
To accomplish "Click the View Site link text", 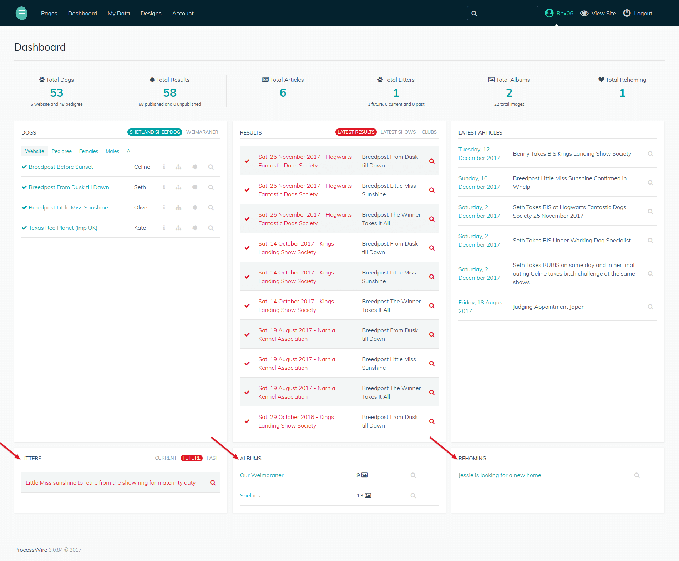I will 604,13.
